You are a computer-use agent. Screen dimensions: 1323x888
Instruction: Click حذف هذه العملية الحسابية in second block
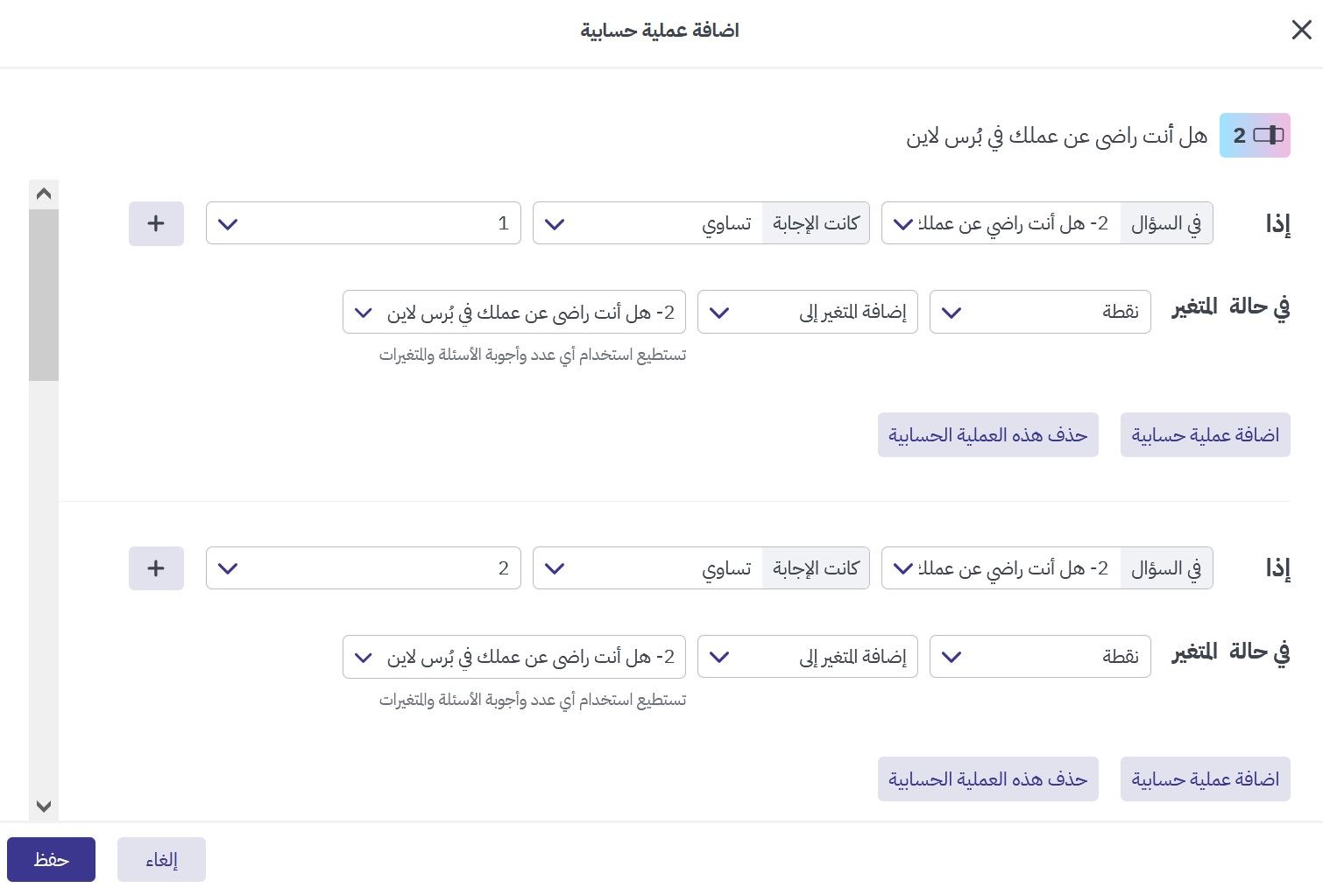[988, 779]
